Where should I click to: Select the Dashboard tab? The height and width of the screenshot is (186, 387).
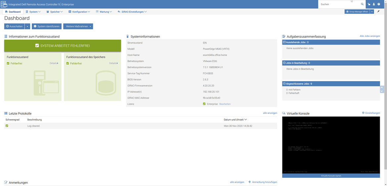[x=13, y=12]
